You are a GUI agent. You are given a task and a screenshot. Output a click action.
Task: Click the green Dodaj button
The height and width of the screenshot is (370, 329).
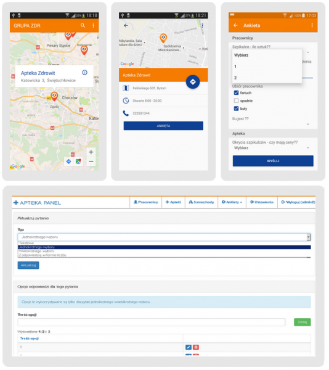click(x=302, y=322)
